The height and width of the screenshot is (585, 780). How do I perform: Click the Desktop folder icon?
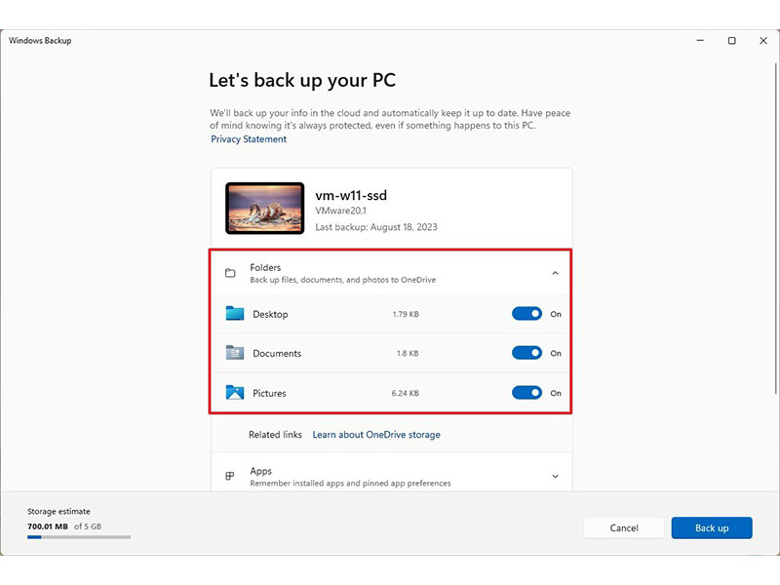235,313
